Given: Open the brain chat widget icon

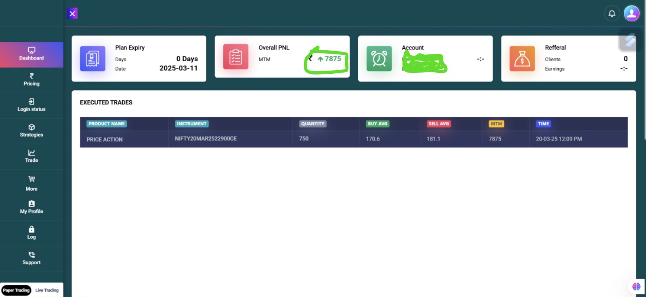Looking at the screenshot, I should click(636, 286).
